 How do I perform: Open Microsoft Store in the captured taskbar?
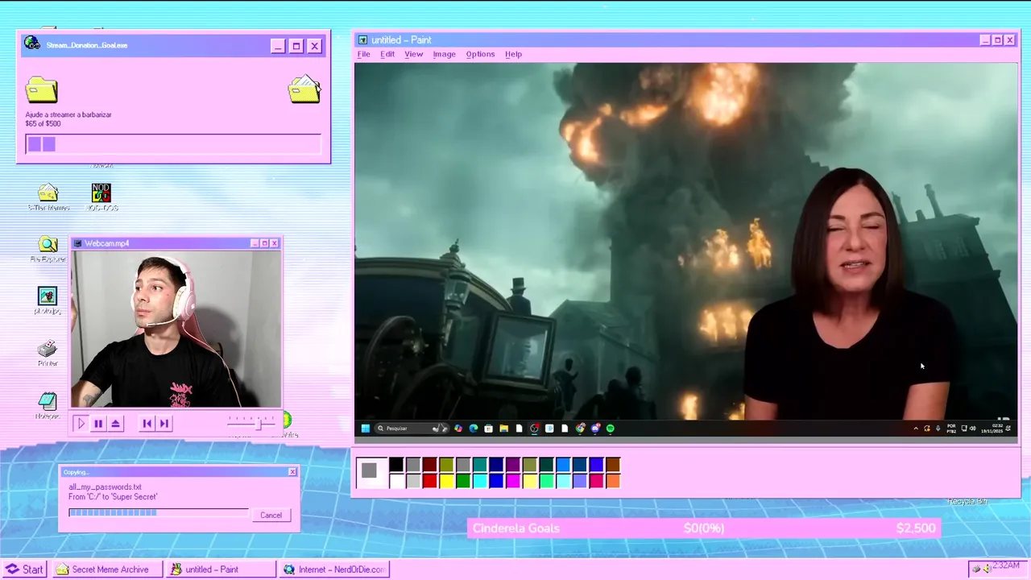488,429
